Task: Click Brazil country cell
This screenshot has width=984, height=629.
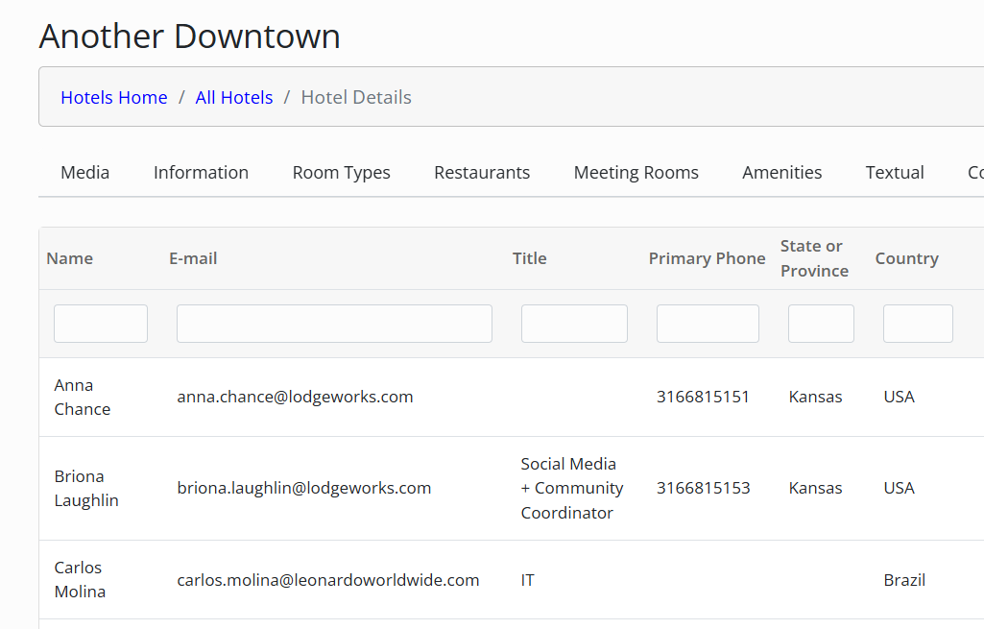Action: click(904, 580)
